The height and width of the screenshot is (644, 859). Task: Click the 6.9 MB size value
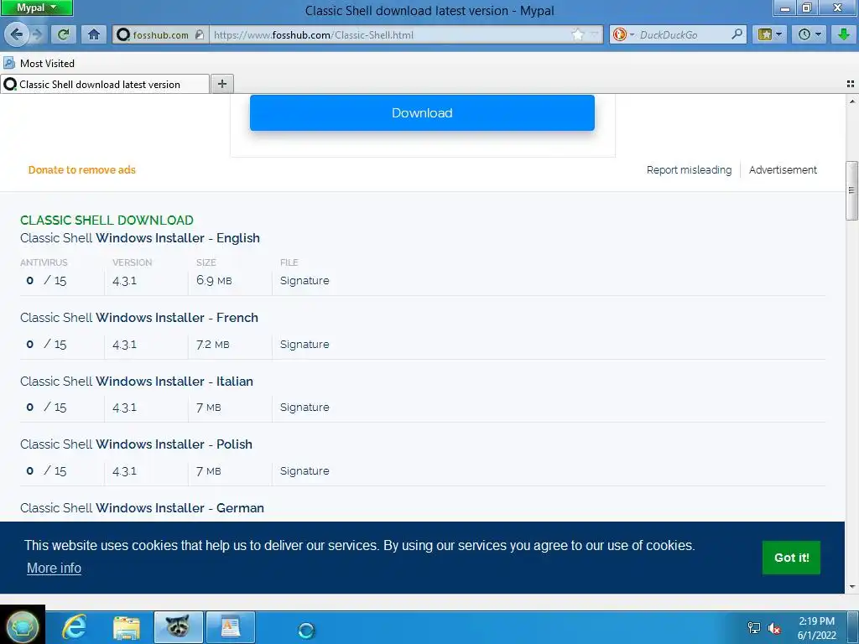point(214,280)
